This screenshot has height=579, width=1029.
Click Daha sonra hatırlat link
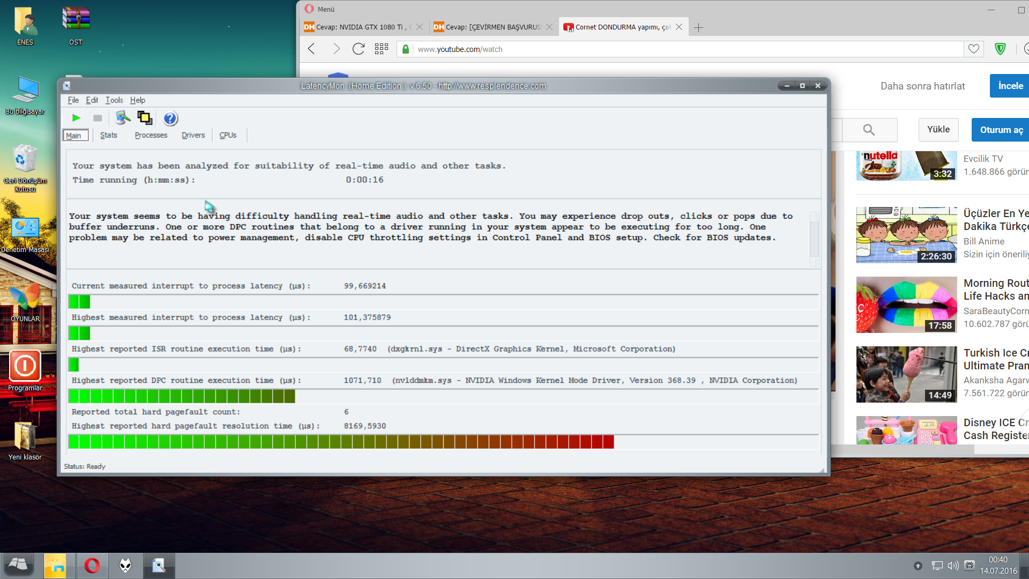922,86
